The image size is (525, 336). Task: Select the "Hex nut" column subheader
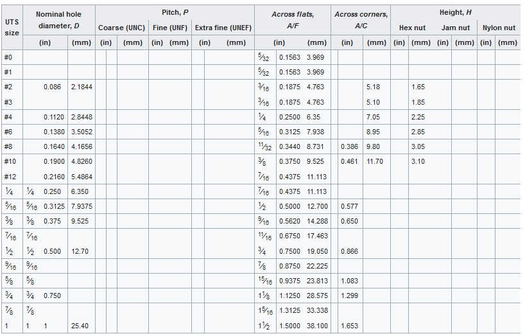tap(412, 28)
